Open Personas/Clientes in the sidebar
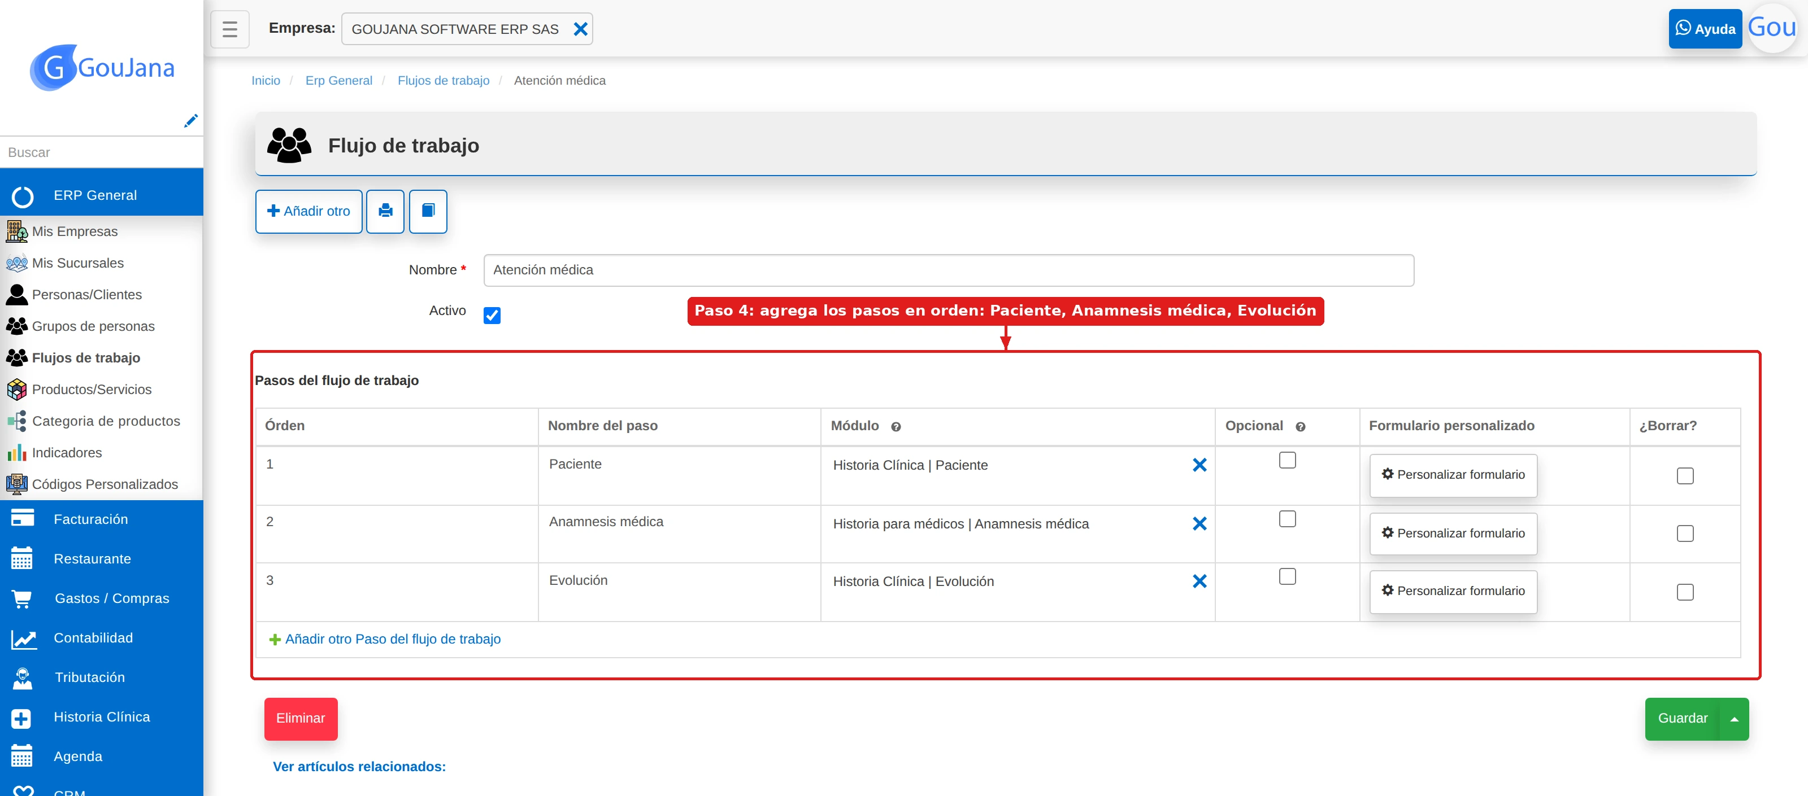The image size is (1808, 796). coord(87,295)
